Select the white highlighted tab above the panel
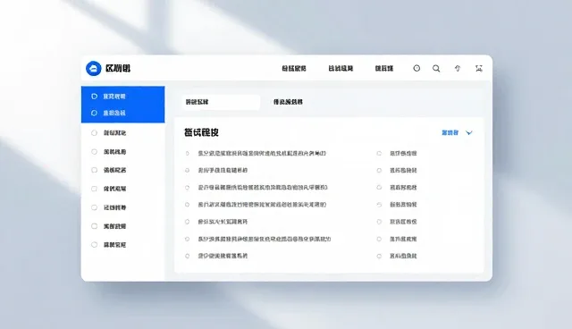This screenshot has width=572, height=329. tap(221, 102)
